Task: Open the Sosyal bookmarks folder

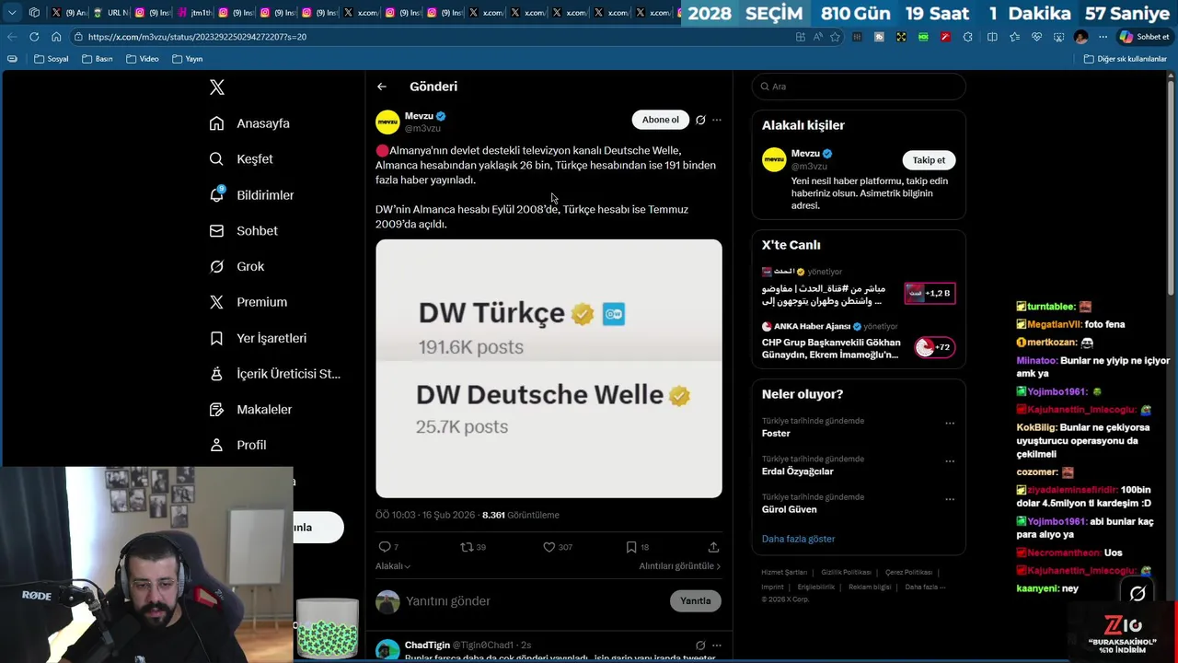Action: coord(51,59)
